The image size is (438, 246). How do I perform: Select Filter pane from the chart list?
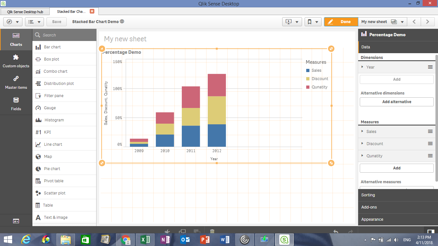point(64,96)
